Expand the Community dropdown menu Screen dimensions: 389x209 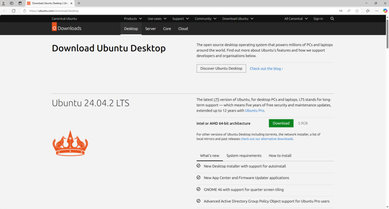[x=206, y=19]
